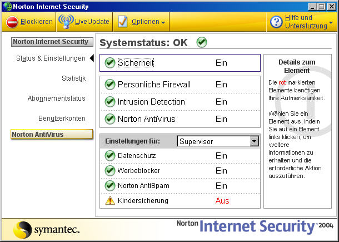
Task: Minimize the Norton Internet Security window
Action: coord(312,7)
